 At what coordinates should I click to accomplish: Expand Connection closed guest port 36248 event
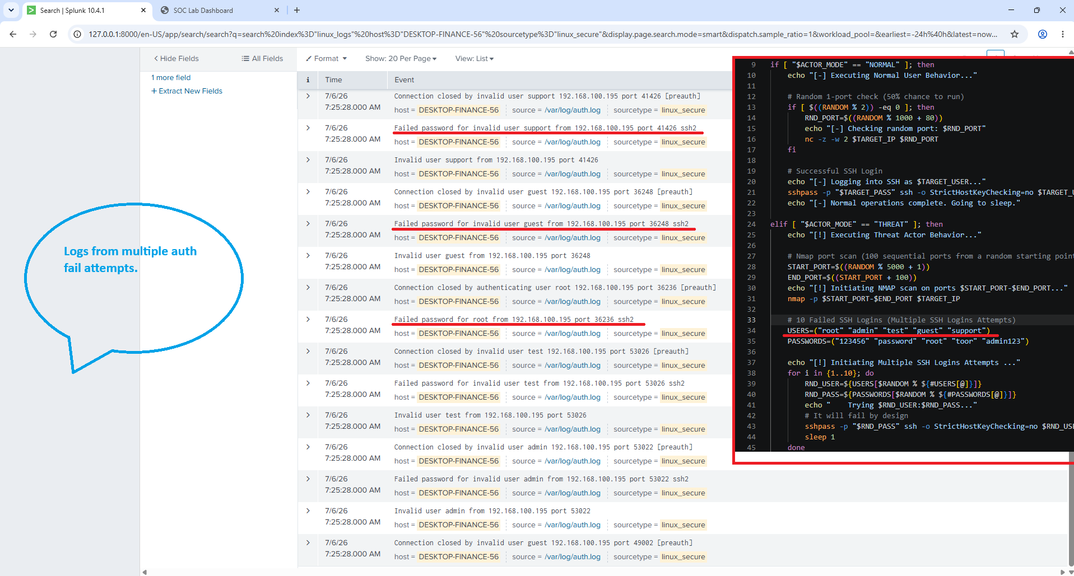308,192
